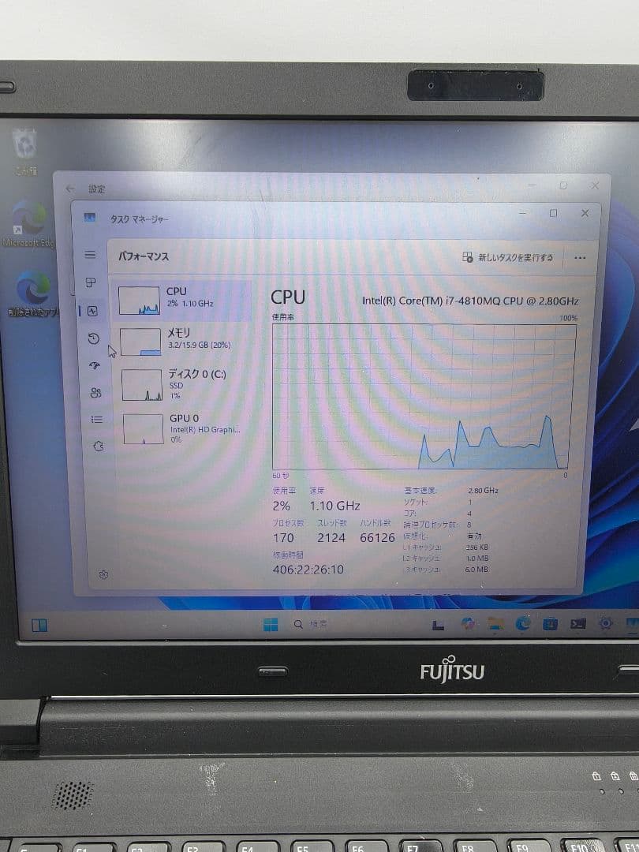Click the Task Manager title bar app icon

coord(90,218)
